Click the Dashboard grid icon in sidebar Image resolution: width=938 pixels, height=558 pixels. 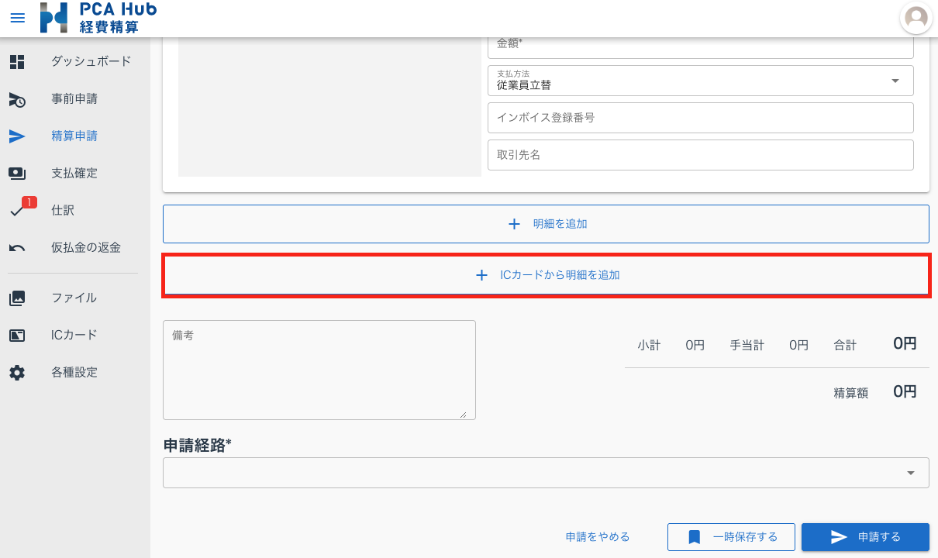click(x=17, y=62)
